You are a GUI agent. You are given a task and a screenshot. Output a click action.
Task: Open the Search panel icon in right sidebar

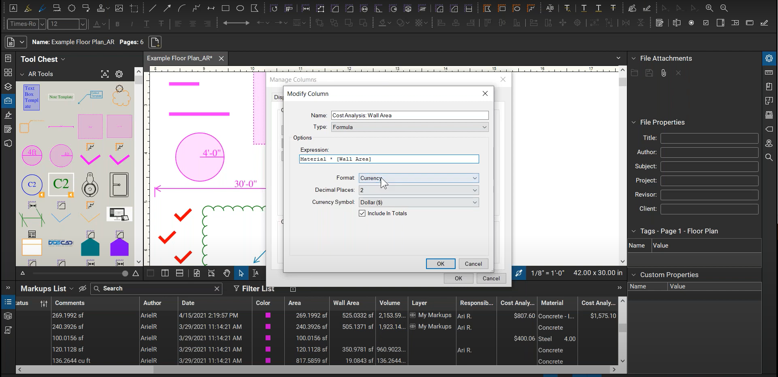769,157
